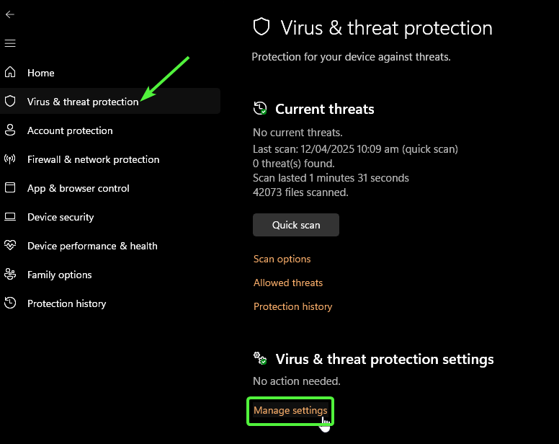The image size is (559, 444).
Task: Click the Home house icon
Action: (x=10, y=73)
